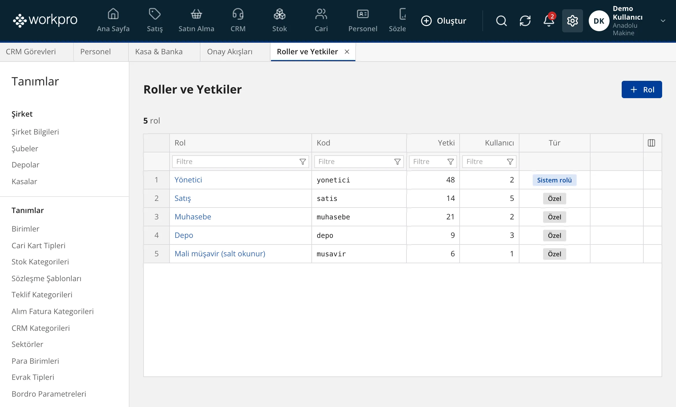
Task: Open Alım Fatura Kategorileri in sidebar
Action: pyautogui.click(x=53, y=311)
